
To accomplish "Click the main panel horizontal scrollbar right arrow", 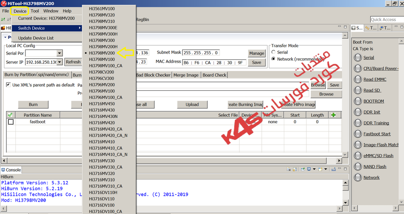I will (x=339, y=160).
